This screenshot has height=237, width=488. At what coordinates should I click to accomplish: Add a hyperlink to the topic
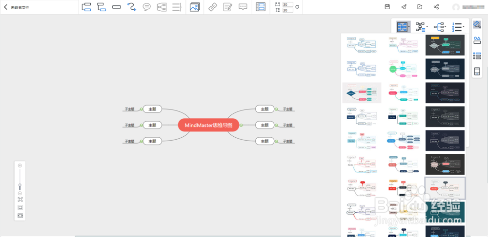tap(213, 7)
